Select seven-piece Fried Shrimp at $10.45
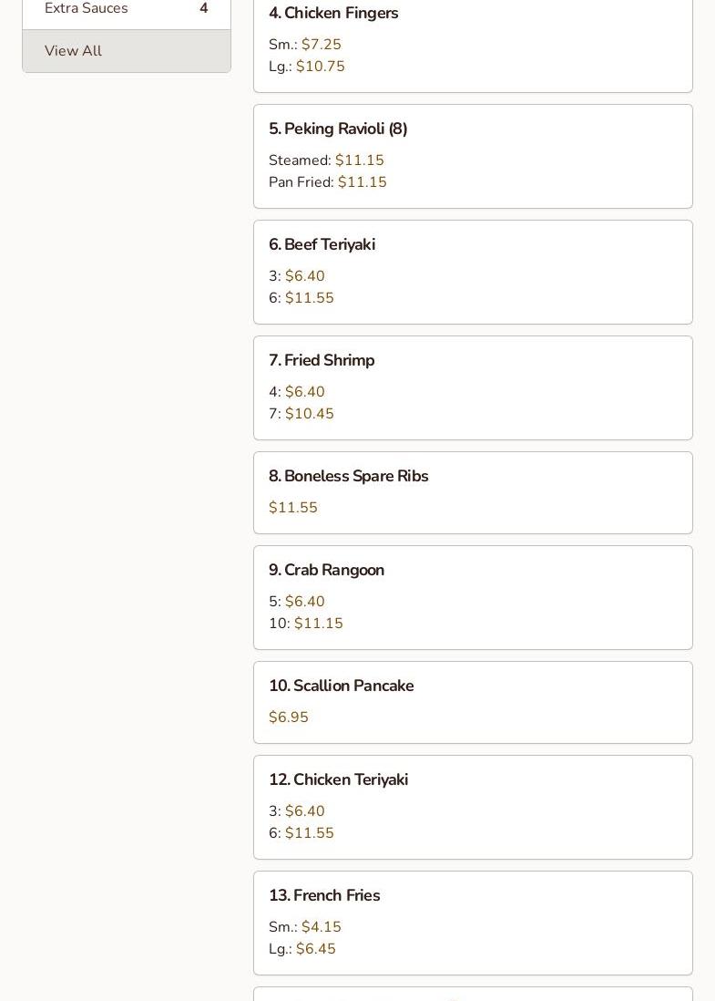 [x=309, y=414]
